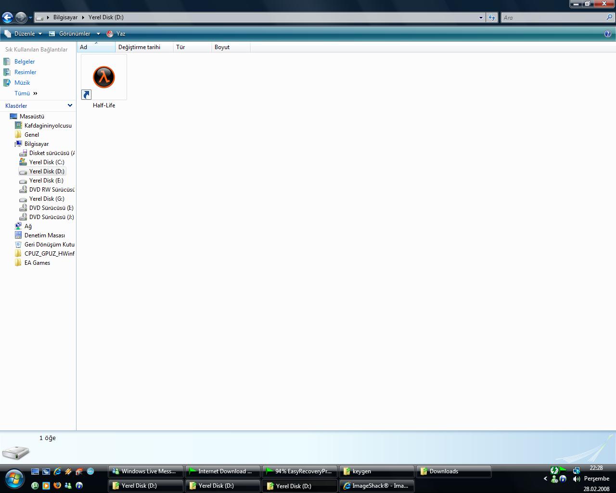Image resolution: width=616 pixels, height=493 pixels.
Task: Switch to Downloads taskbar button
Action: click(x=454, y=471)
